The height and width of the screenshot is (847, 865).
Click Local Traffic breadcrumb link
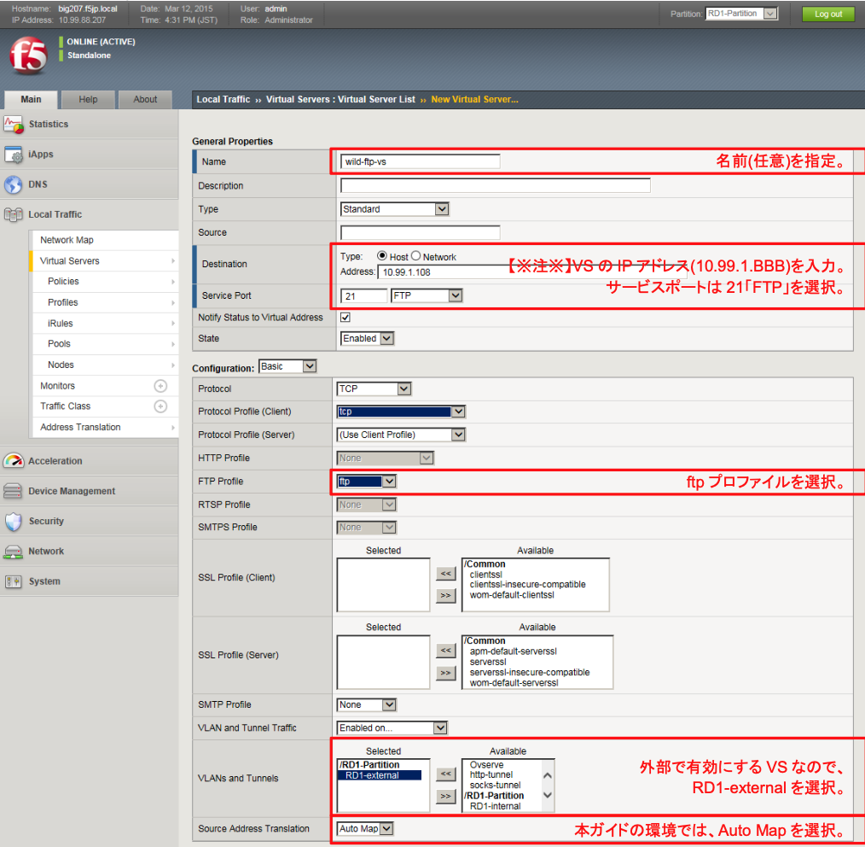[224, 99]
